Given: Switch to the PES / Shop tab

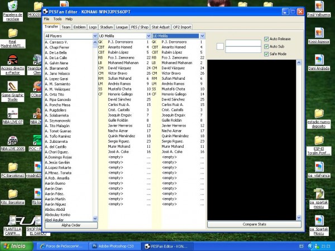Looking at the screenshot, I should 140,27.
